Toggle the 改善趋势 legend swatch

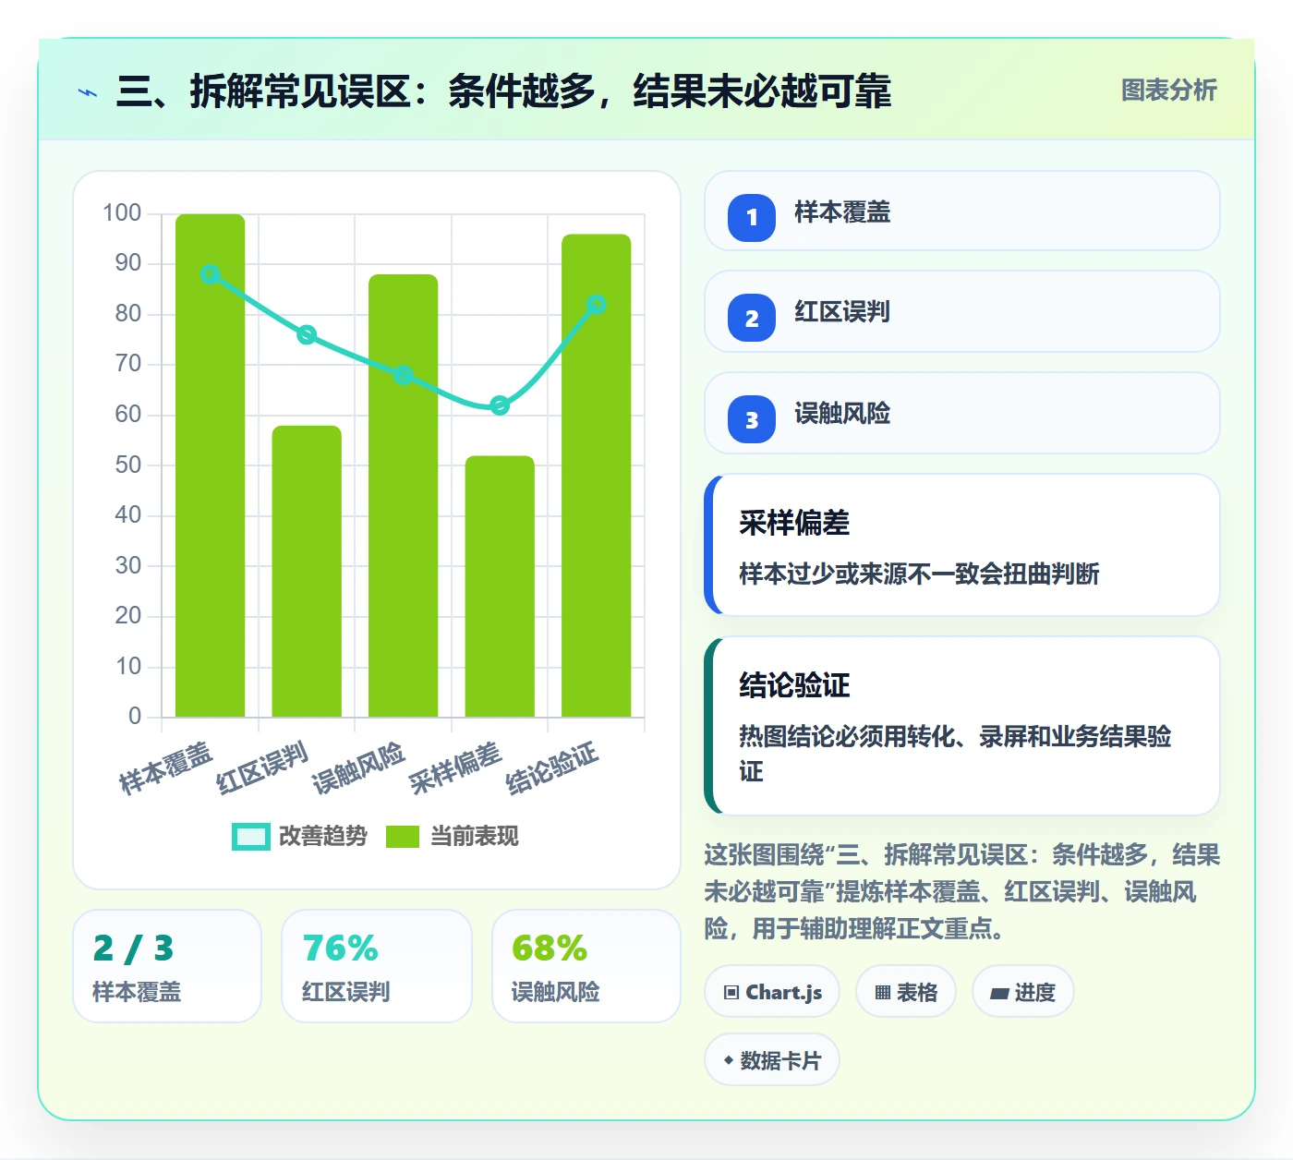(251, 837)
